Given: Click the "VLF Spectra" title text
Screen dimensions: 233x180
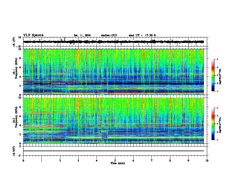Looking at the screenshot, I should [x=34, y=35].
